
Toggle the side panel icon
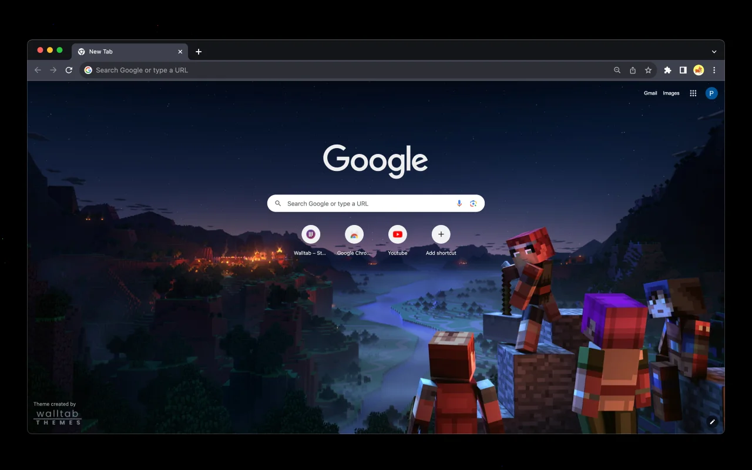click(x=683, y=70)
